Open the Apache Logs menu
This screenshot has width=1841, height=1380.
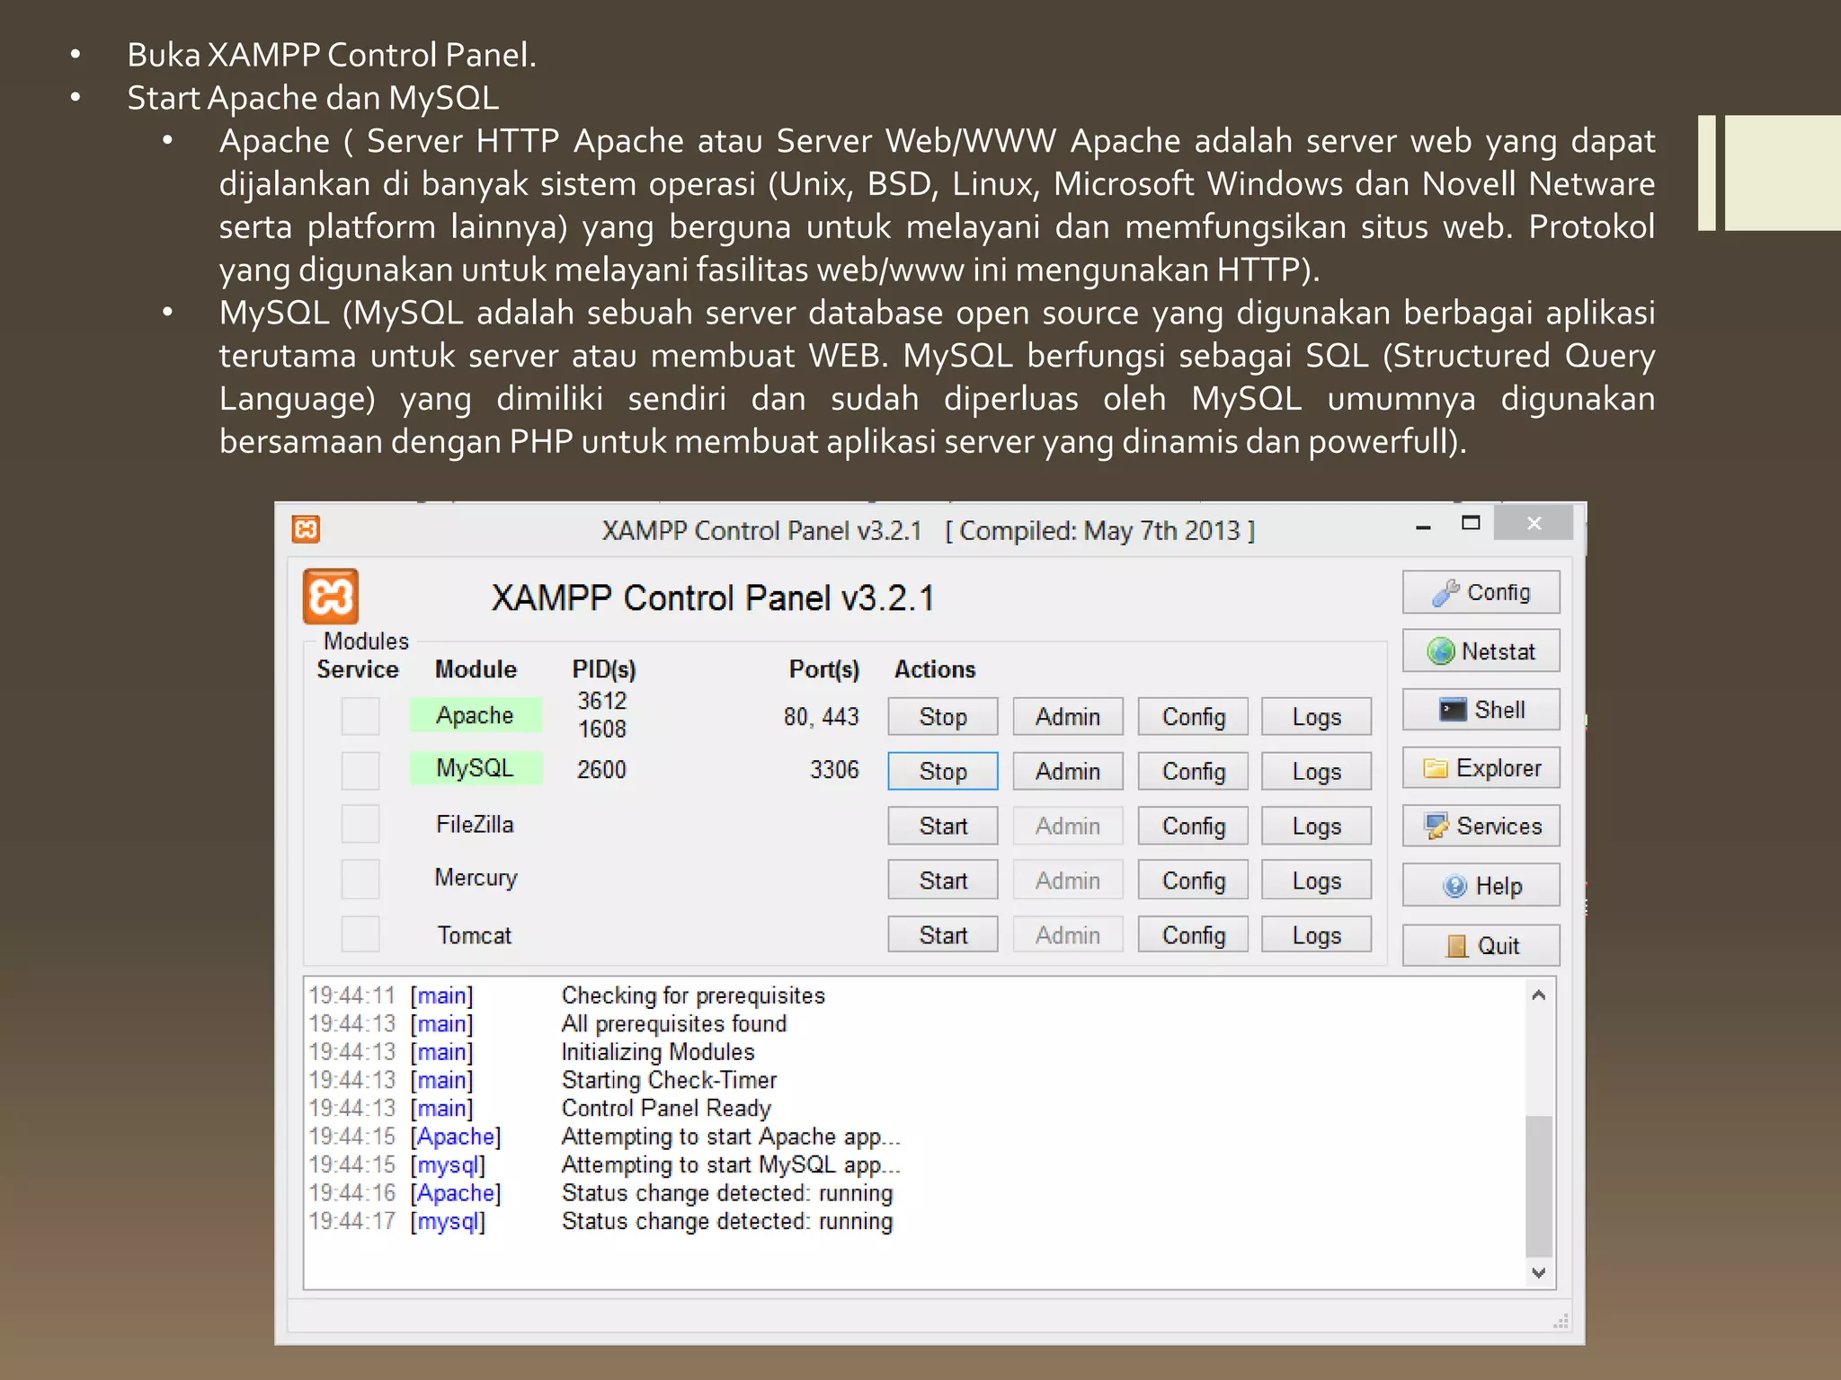tap(1317, 717)
